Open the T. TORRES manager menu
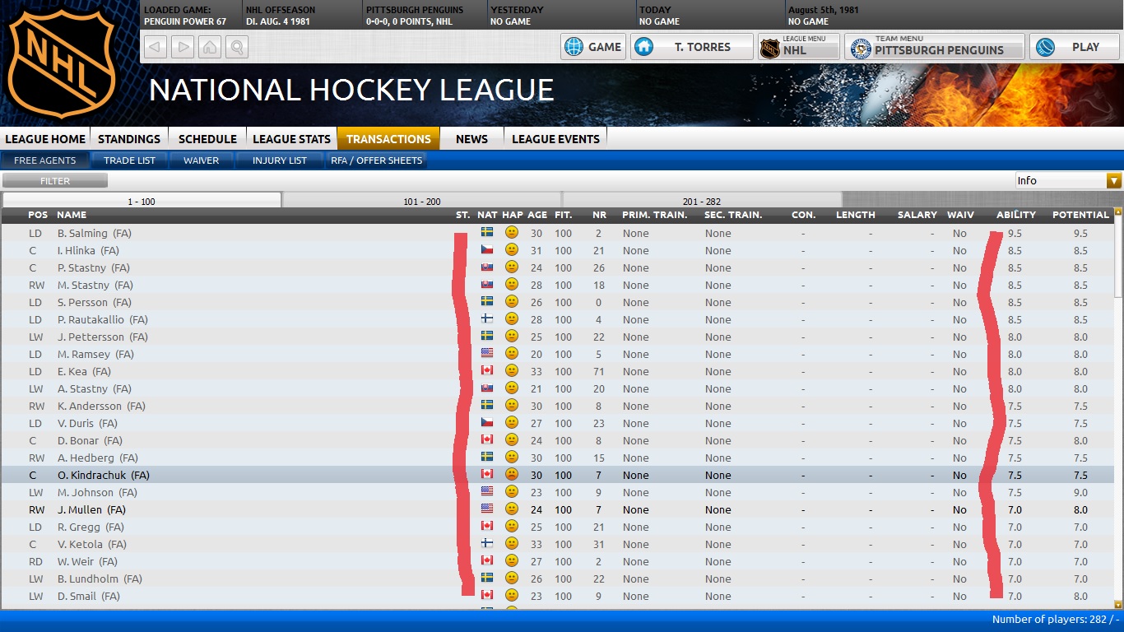Viewport: 1124px width, 632px height. coord(691,47)
